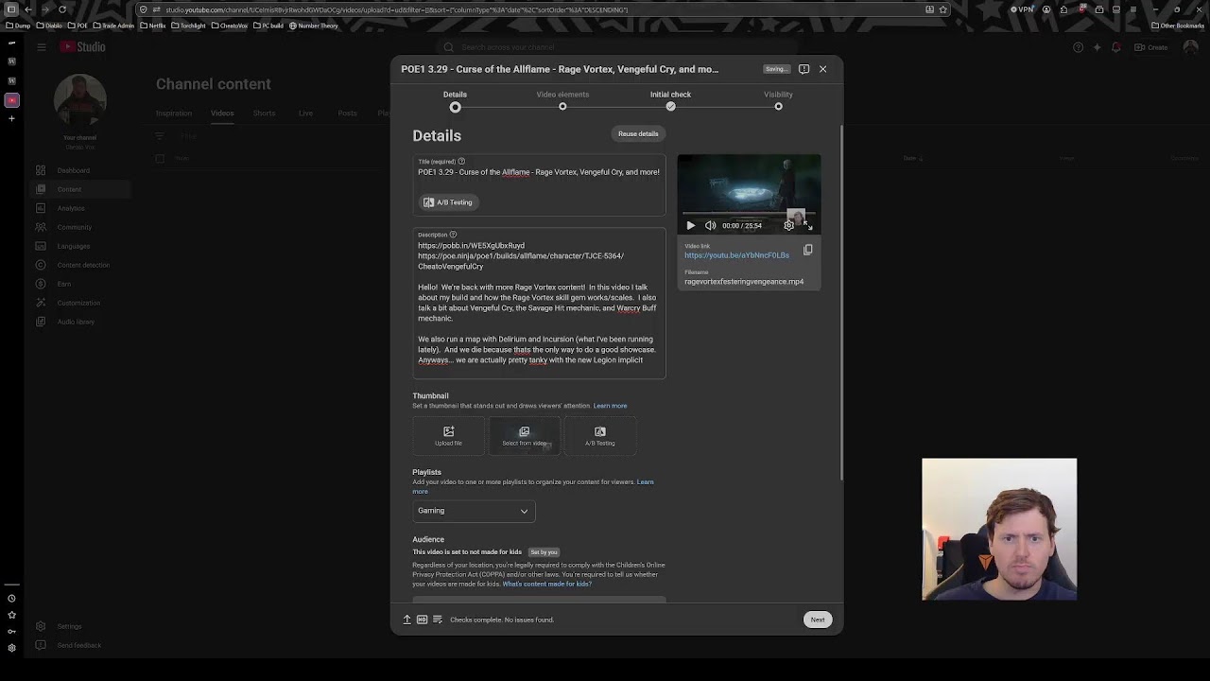The height and width of the screenshot is (681, 1210).
Task: Click the Create button in Studio header
Action: [1151, 47]
